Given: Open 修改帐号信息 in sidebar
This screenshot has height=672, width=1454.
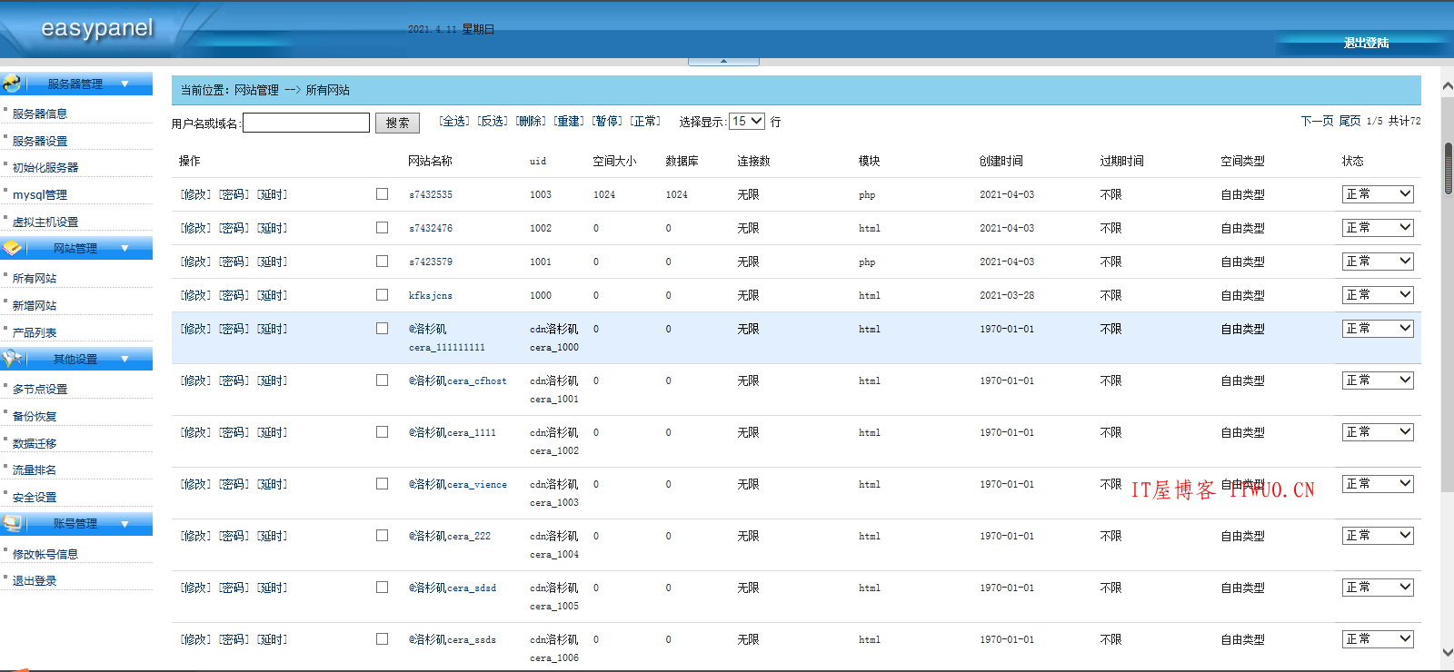Looking at the screenshot, I should point(45,554).
